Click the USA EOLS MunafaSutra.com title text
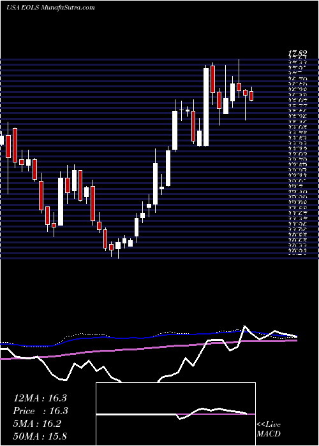Image resolution: width=319 pixels, height=446 pixels. tap(50, 8)
